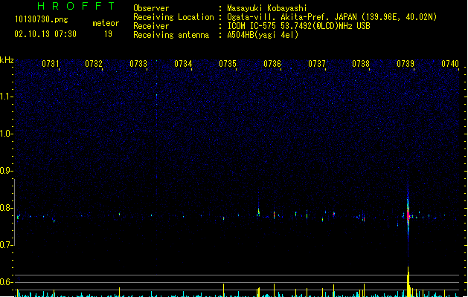468x297 pixels.
Task: Click the 0735 time marker
Action: pos(228,64)
